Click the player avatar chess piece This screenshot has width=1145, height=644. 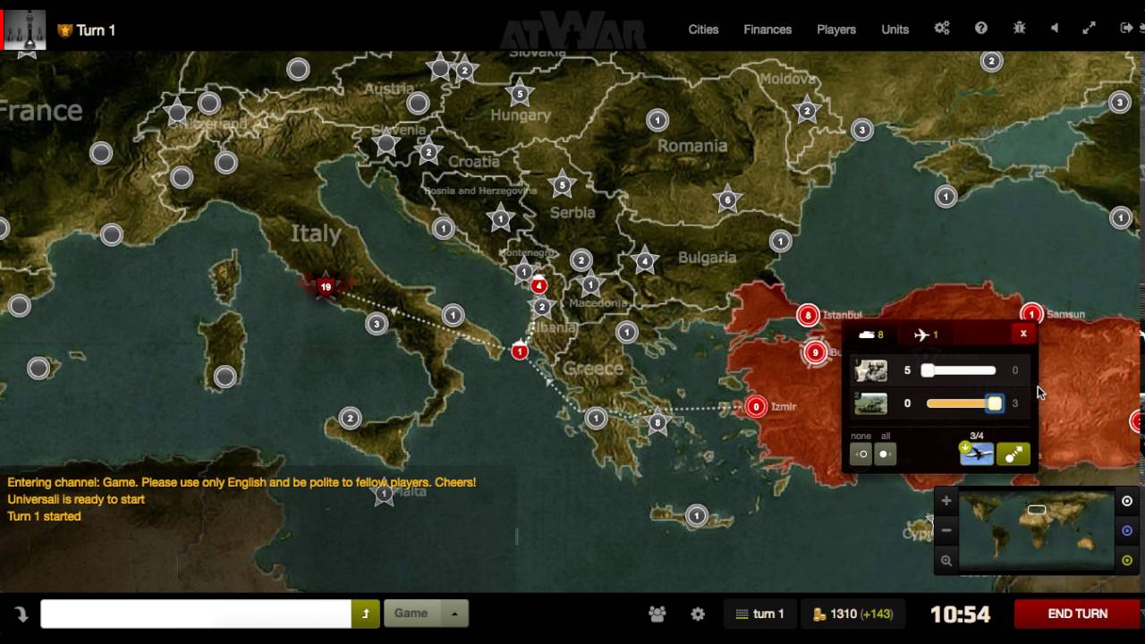[x=25, y=30]
